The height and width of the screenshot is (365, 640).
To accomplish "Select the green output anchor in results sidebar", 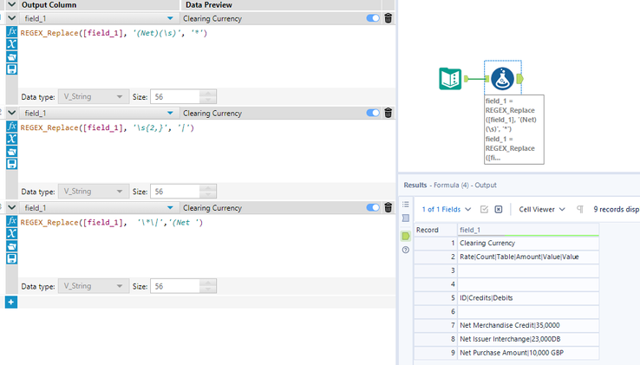I will tap(406, 236).
